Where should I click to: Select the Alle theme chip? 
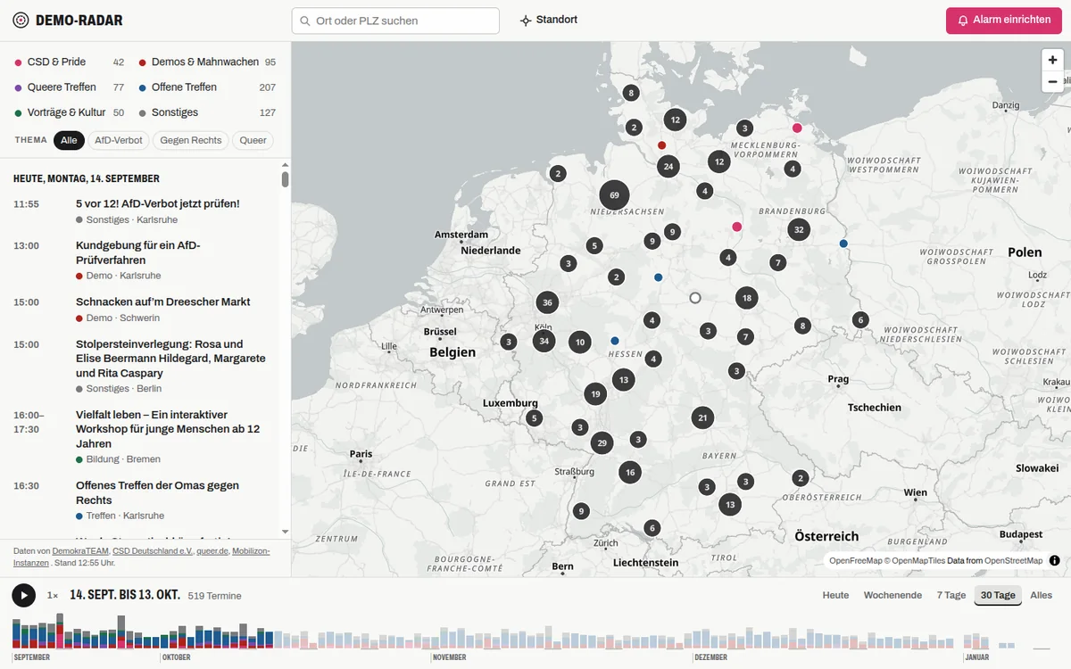click(69, 140)
